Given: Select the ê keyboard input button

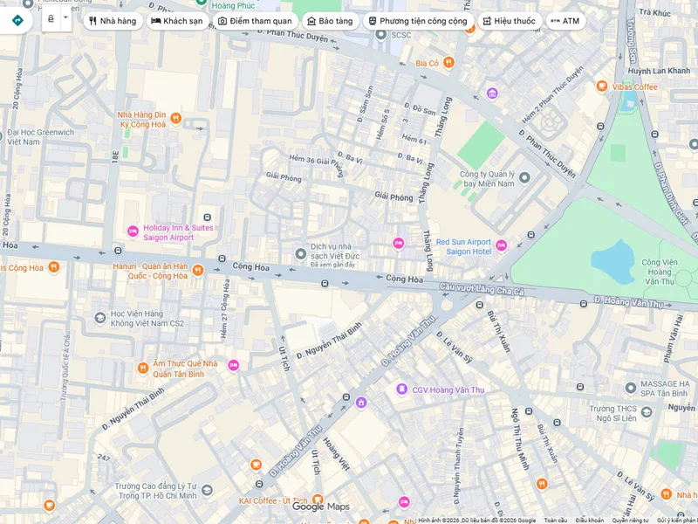Looking at the screenshot, I should (51, 18).
